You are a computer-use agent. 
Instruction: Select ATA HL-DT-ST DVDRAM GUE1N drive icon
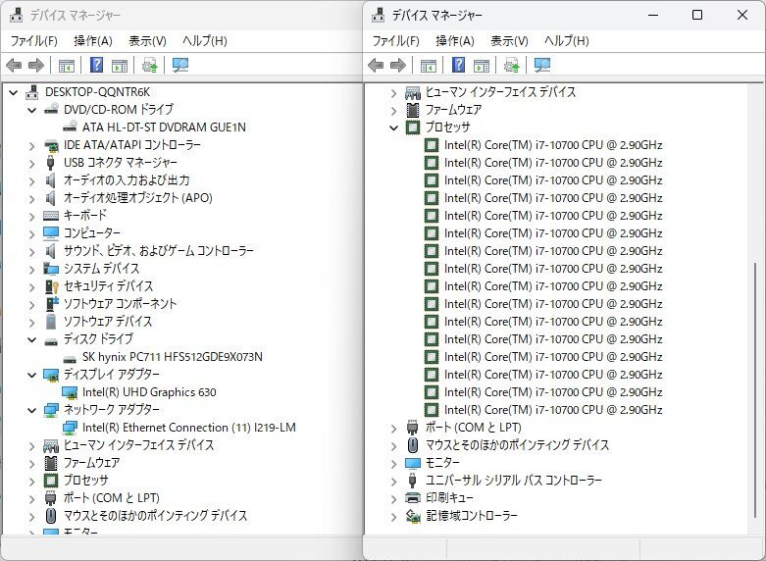[70, 127]
